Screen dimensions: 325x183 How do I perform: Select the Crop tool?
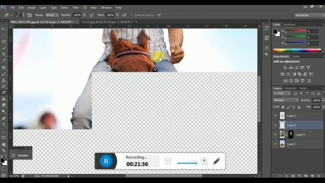point(4,54)
